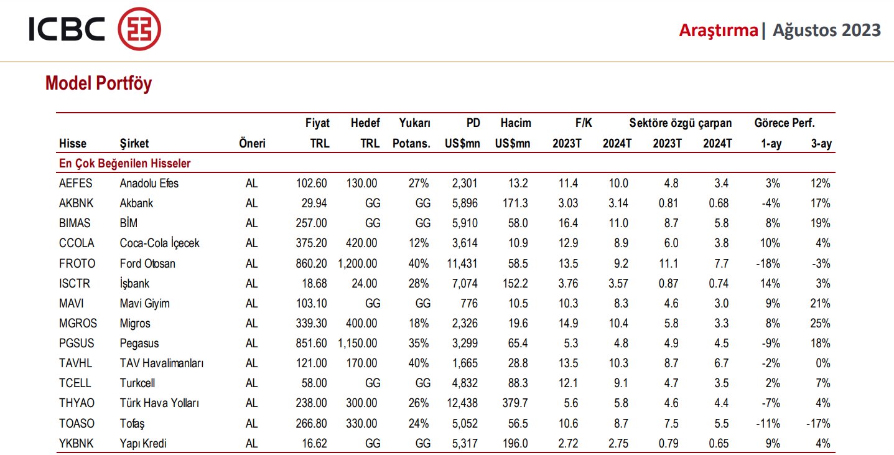Screen dimensions: 894x455
Task: Click the TAVHL target price 170.00
Action: point(361,363)
